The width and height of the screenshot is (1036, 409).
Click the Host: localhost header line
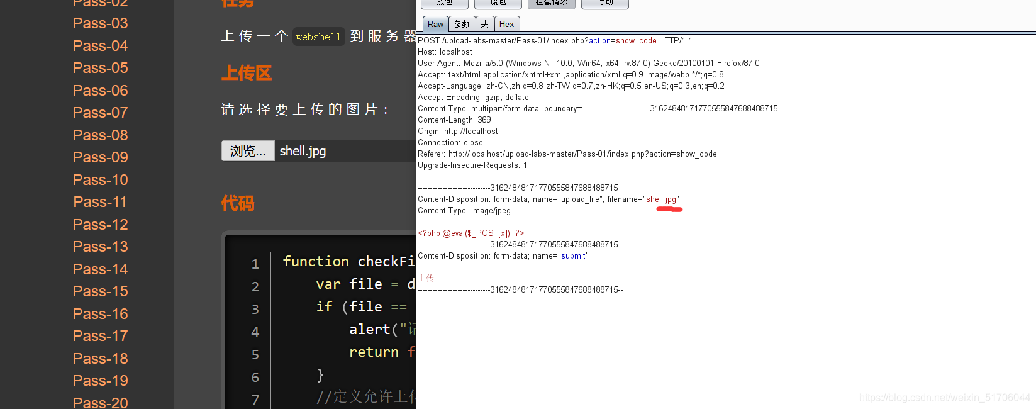445,52
